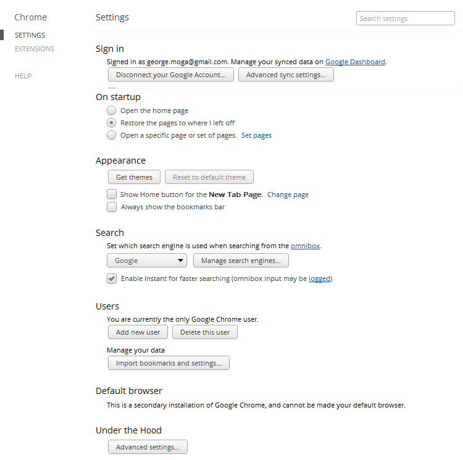Image resolution: width=463 pixels, height=460 pixels.
Task: Focus the Search settings field
Action: (406, 19)
